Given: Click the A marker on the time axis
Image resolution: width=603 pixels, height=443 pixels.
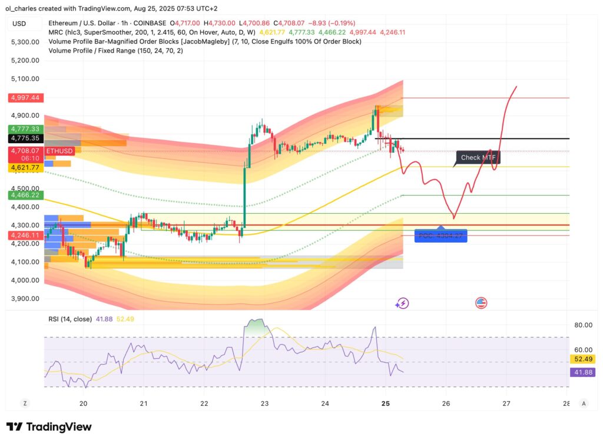Looking at the screenshot, I should pos(584,404).
